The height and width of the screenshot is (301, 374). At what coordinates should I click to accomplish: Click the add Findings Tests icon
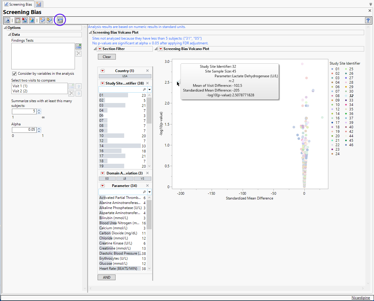click(x=79, y=46)
